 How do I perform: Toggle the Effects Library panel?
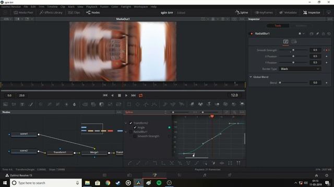(x=51, y=12)
